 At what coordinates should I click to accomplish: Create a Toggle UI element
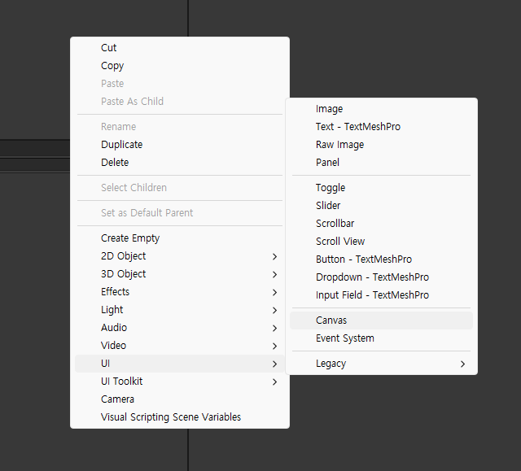point(381,188)
